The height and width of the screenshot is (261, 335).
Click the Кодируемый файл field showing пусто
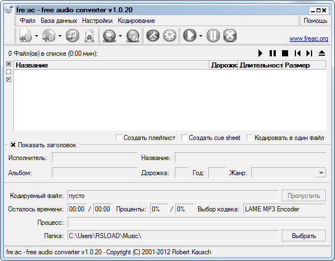(x=173, y=196)
